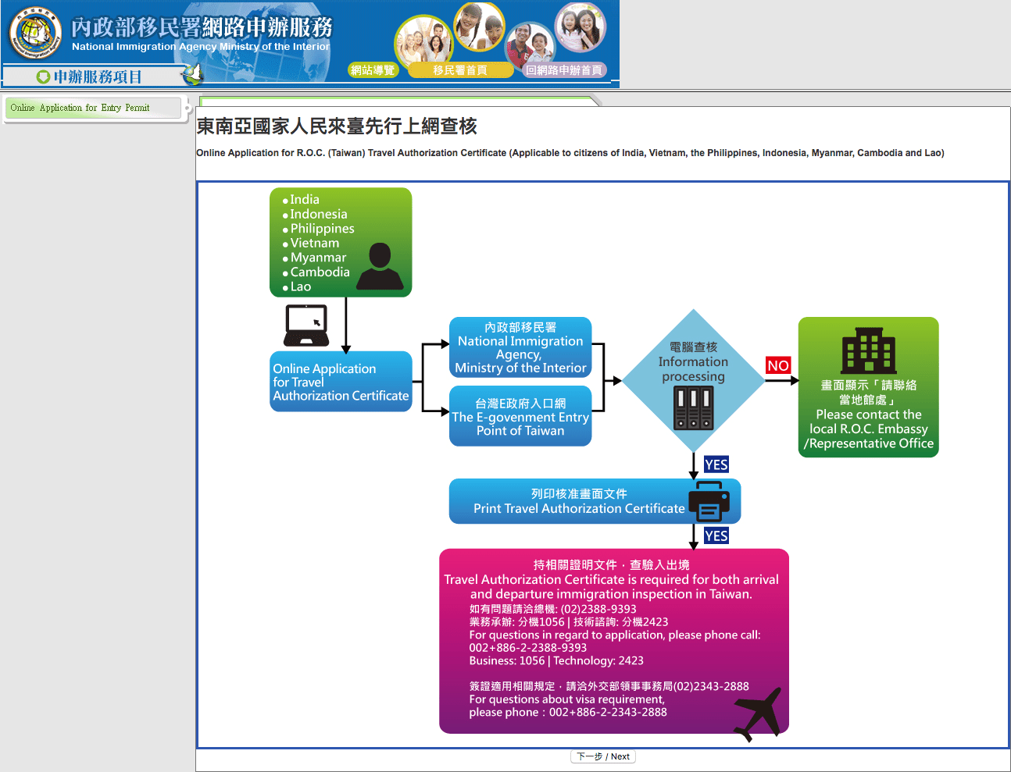The image size is (1011, 772).
Task: Click the red NO label
Action: (778, 365)
